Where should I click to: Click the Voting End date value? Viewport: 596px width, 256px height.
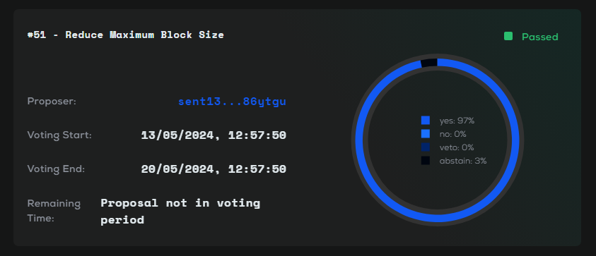(214, 169)
